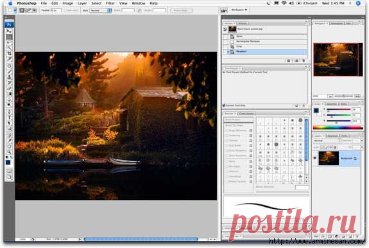
Task: Click the Refine Edge button
Action: tap(182, 10)
